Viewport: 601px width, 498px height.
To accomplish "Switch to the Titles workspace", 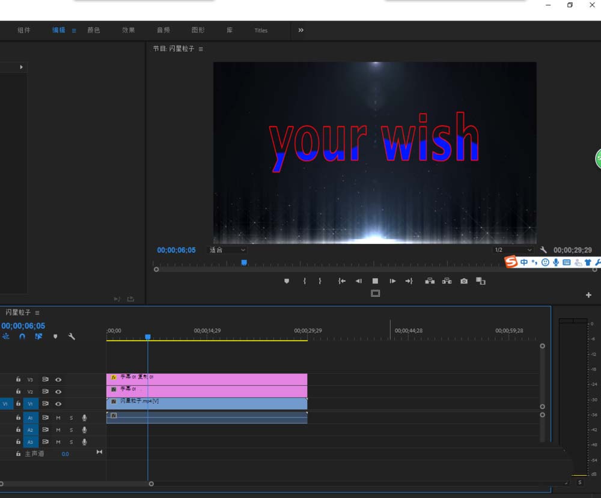I will (x=261, y=30).
